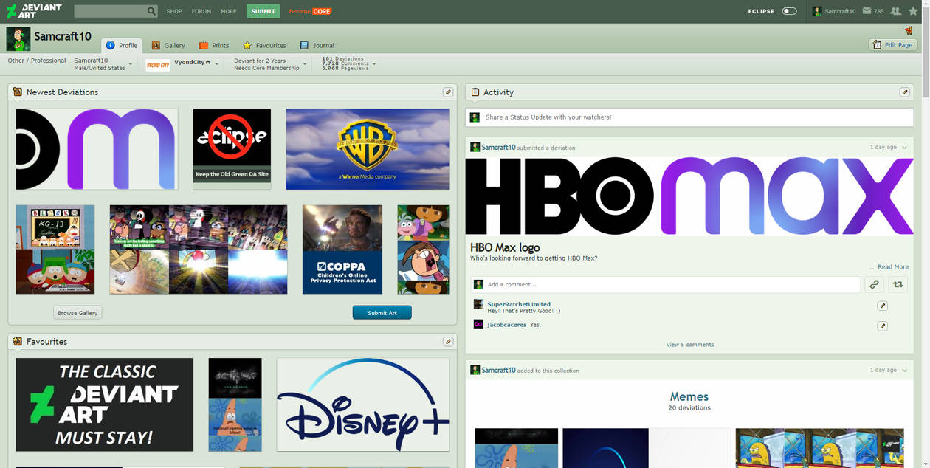Click the Vyond City group icon

click(158, 65)
